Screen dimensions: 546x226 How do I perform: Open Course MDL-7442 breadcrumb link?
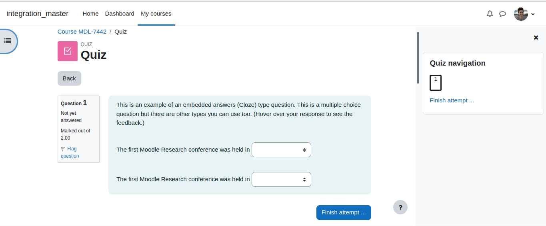click(82, 31)
